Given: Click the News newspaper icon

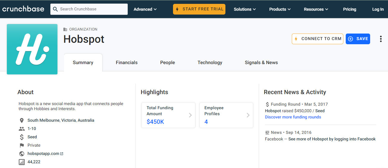Looking at the screenshot, I should click(x=267, y=133).
